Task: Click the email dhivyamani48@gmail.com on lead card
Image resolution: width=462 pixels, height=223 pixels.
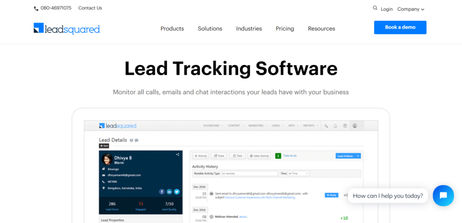Action: coord(124,175)
